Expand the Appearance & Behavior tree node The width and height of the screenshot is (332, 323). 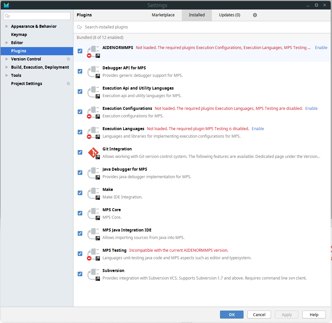7,26
